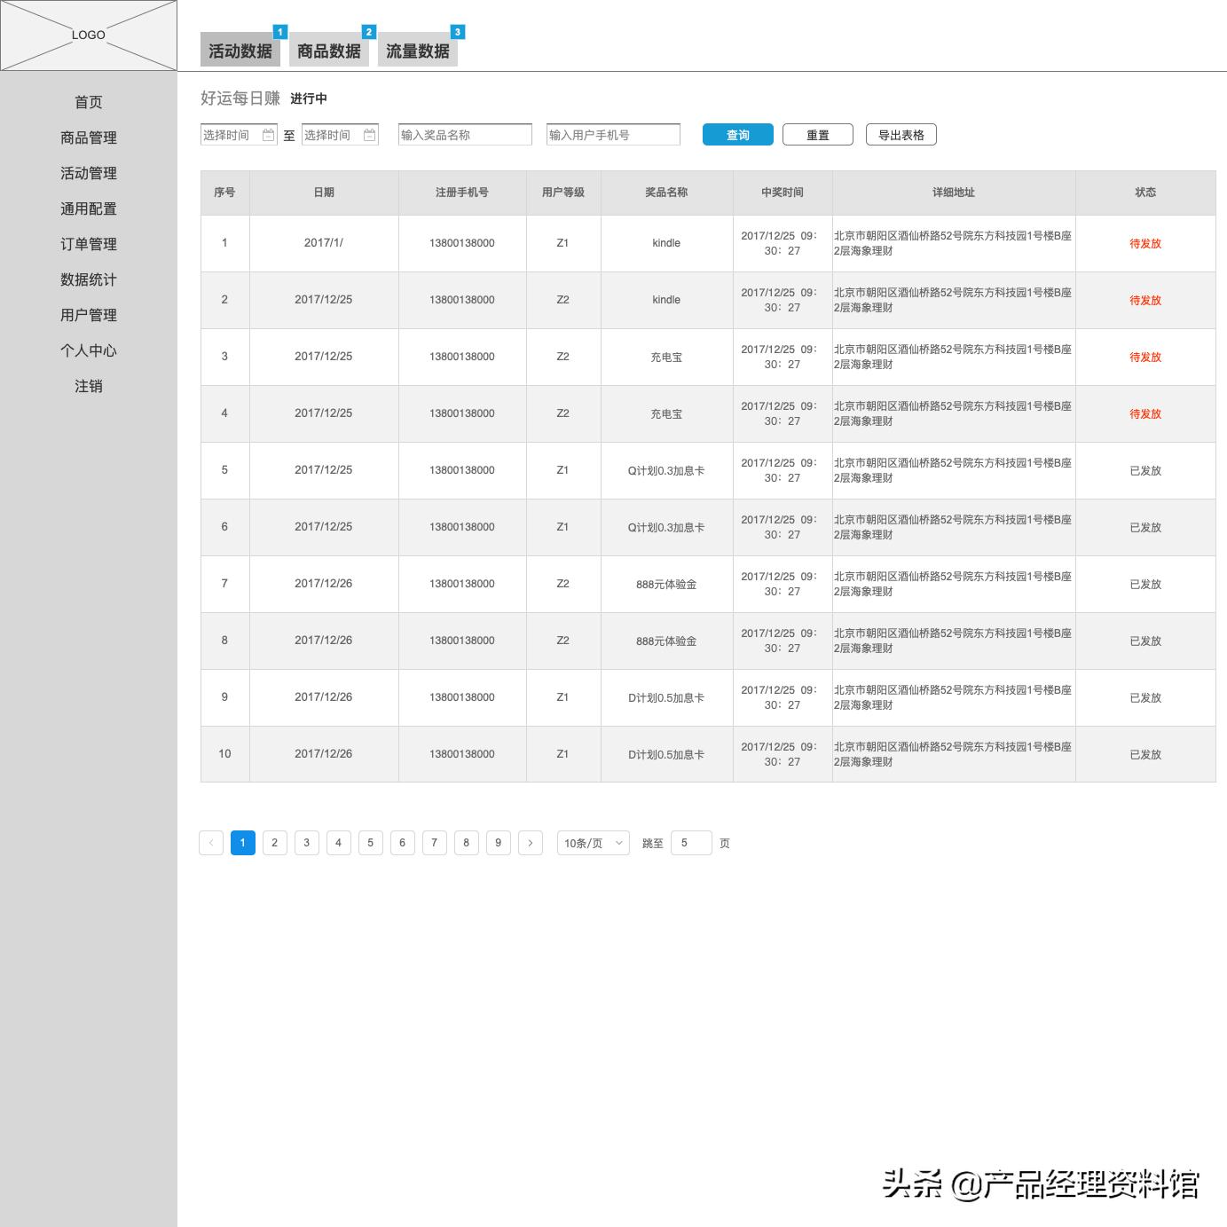
Task: Open the 首页 home menu item
Action: [88, 102]
